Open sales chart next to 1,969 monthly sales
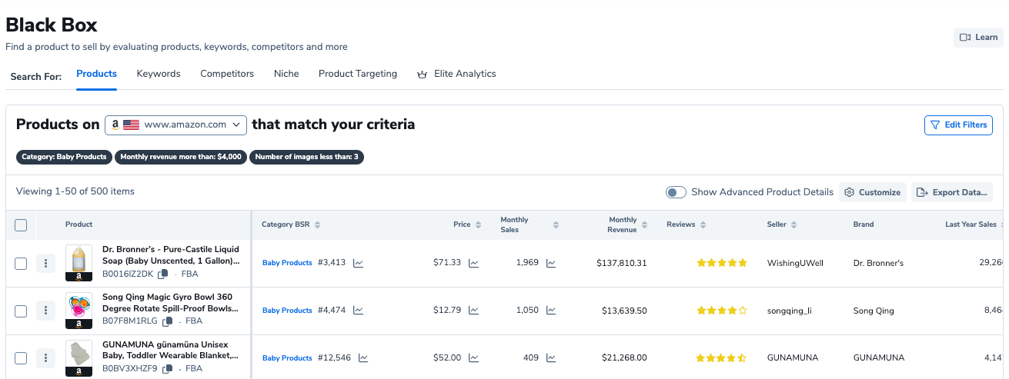 (551, 263)
